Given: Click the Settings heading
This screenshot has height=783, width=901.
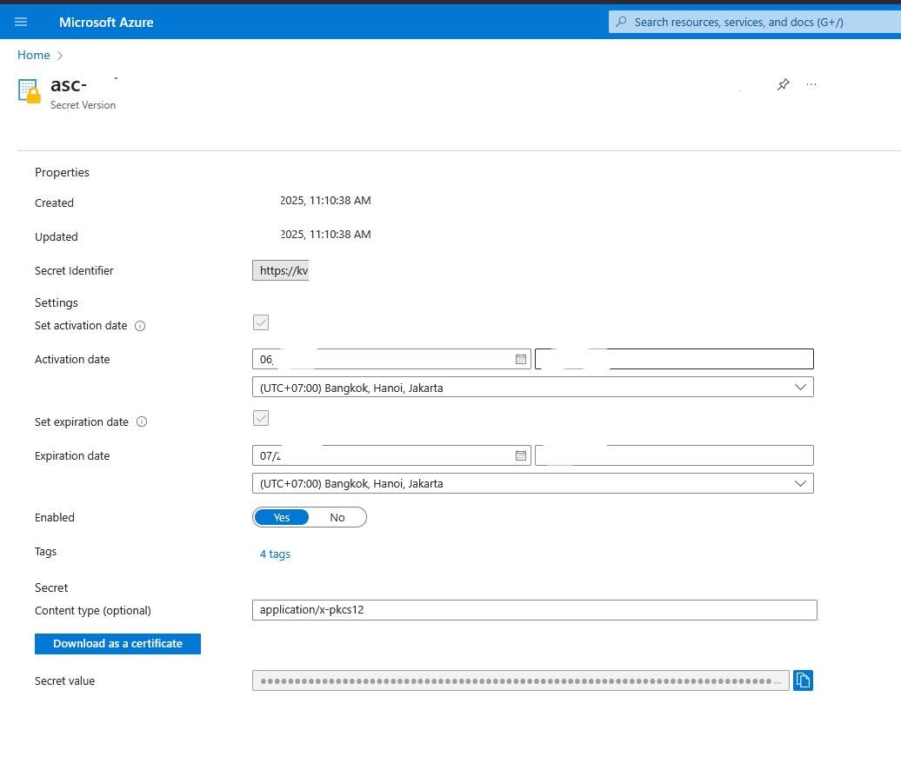Looking at the screenshot, I should tap(57, 302).
